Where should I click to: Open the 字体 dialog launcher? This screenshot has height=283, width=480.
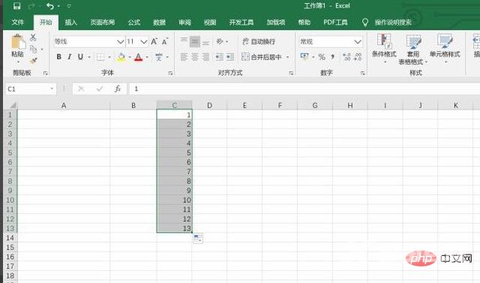(170, 74)
